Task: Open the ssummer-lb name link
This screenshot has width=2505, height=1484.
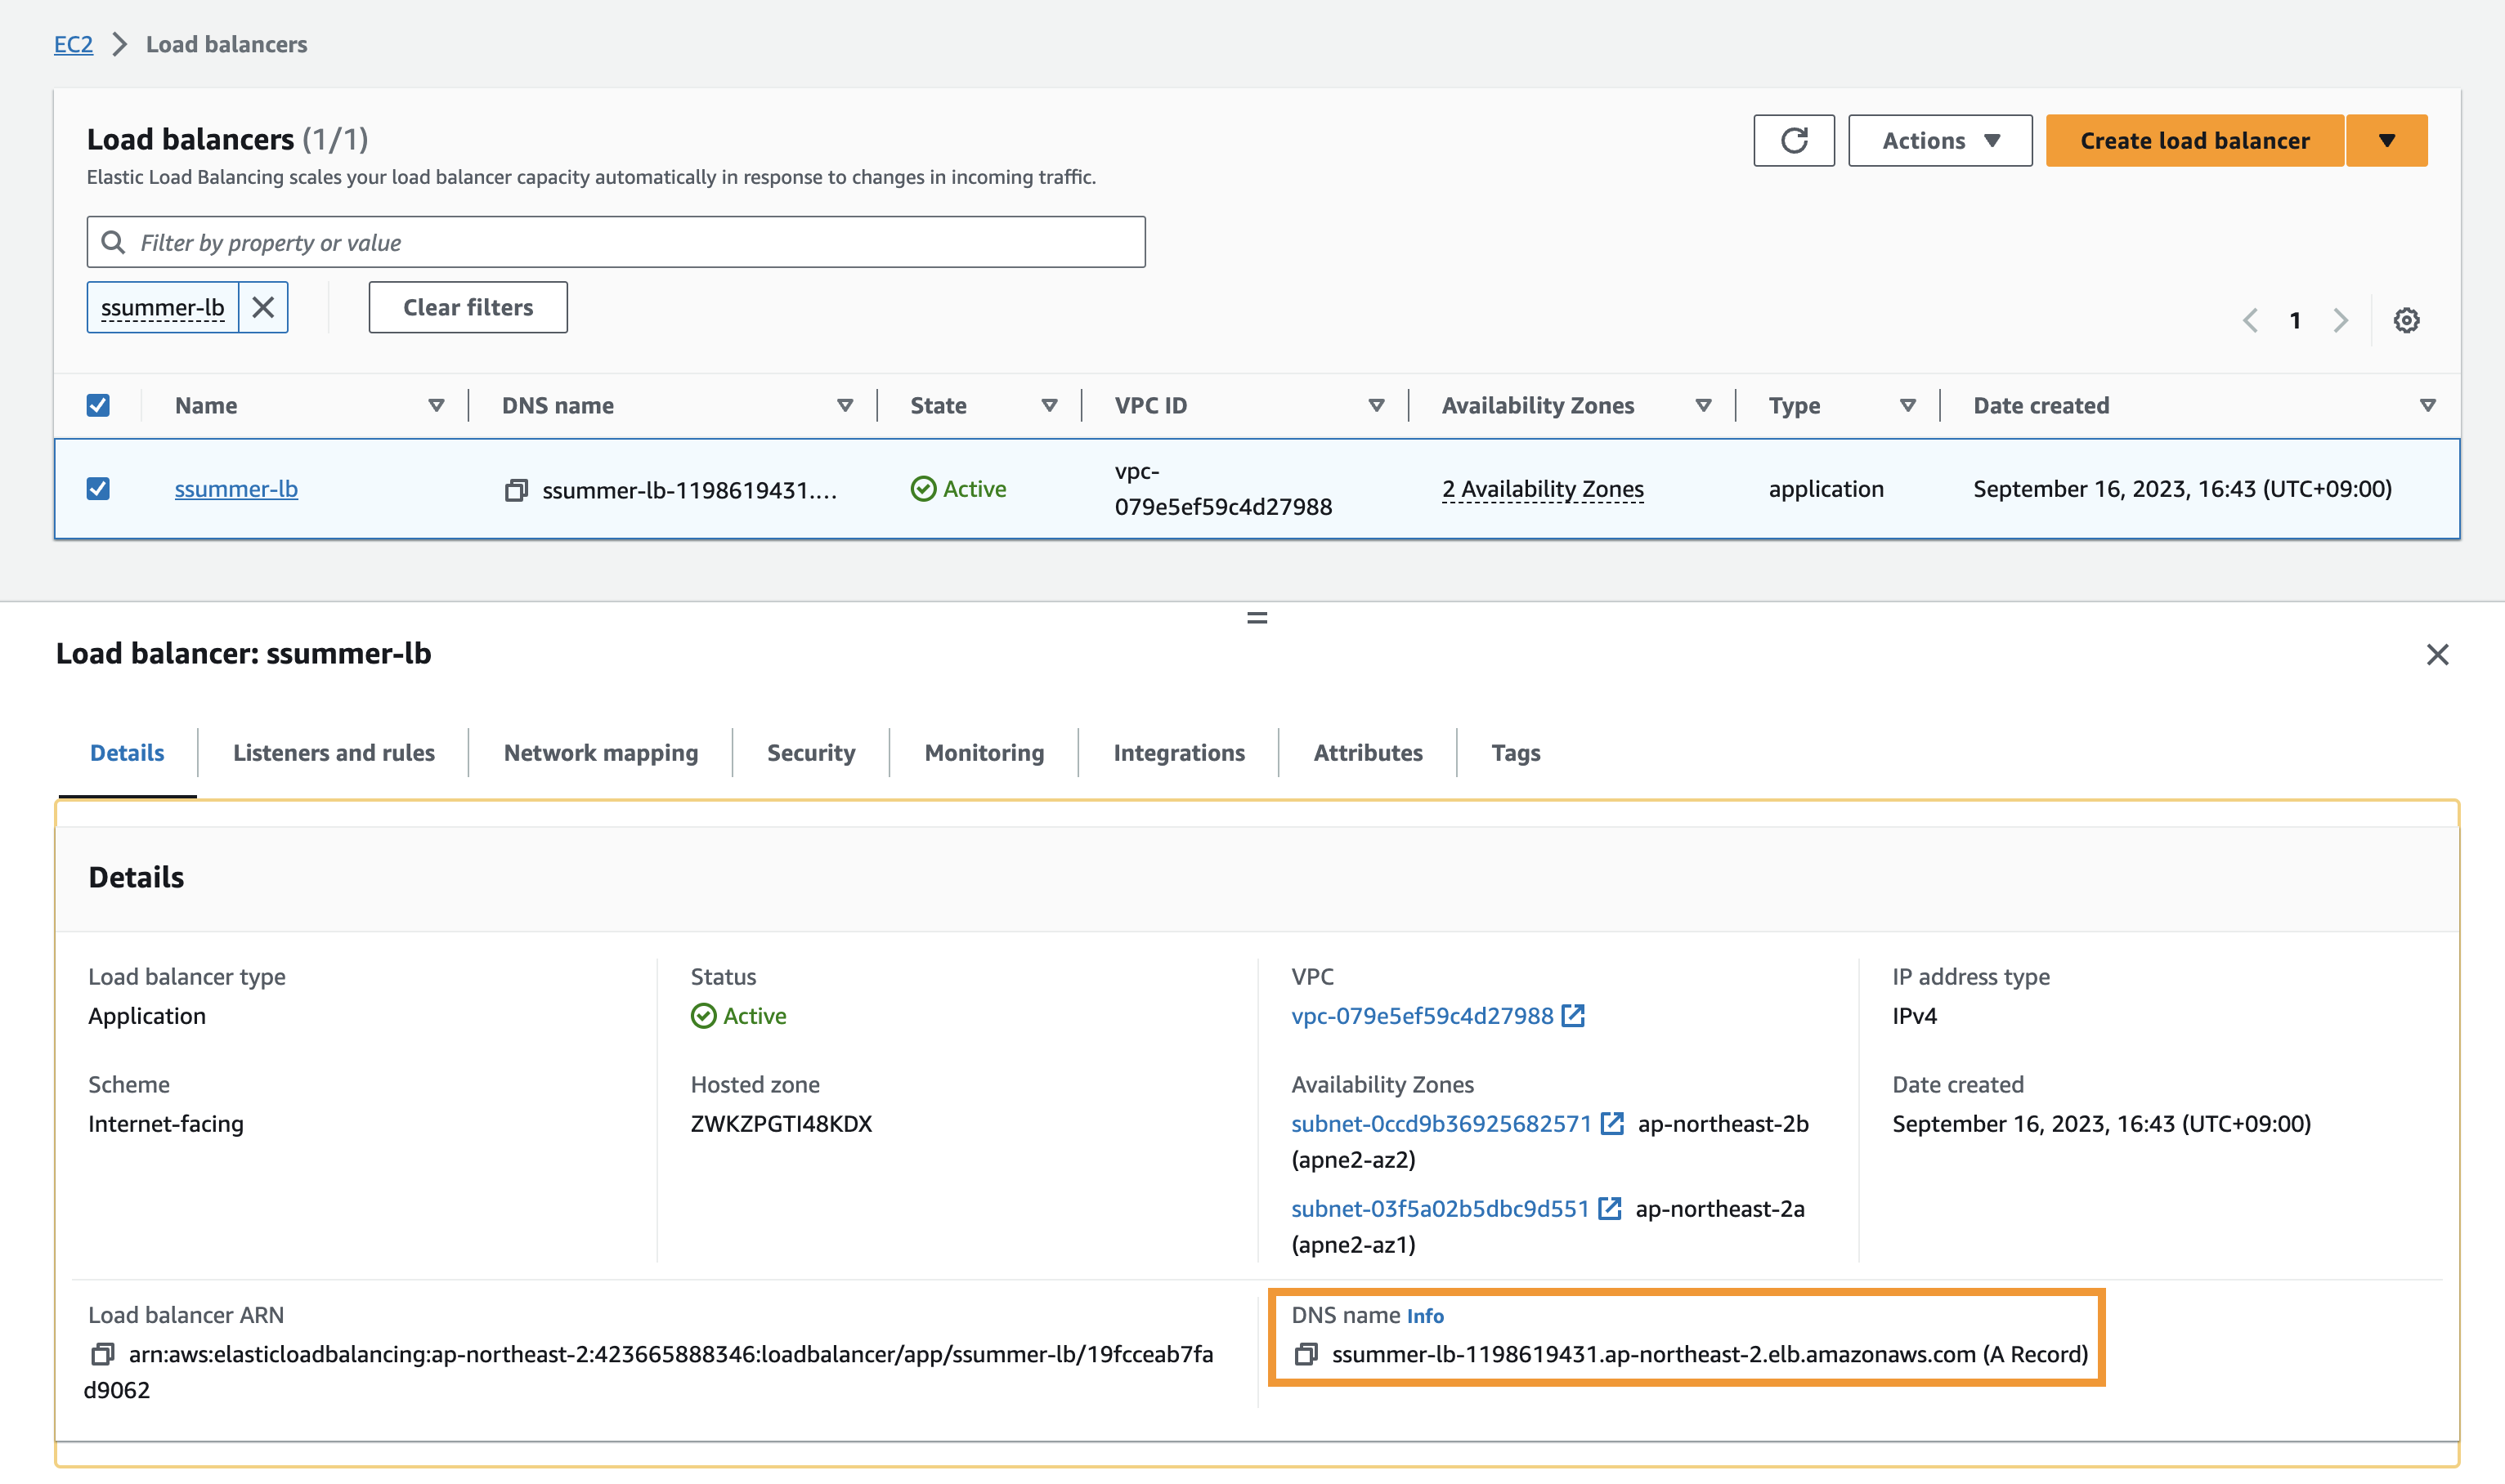Action: (236, 489)
